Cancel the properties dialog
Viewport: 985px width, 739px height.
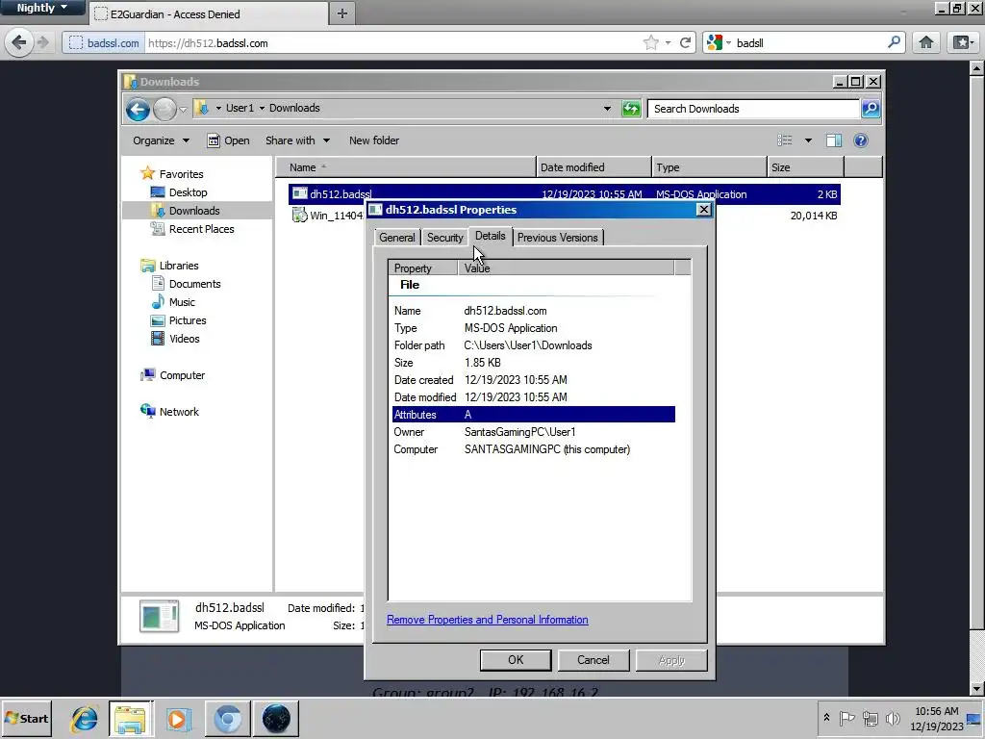pos(593,660)
